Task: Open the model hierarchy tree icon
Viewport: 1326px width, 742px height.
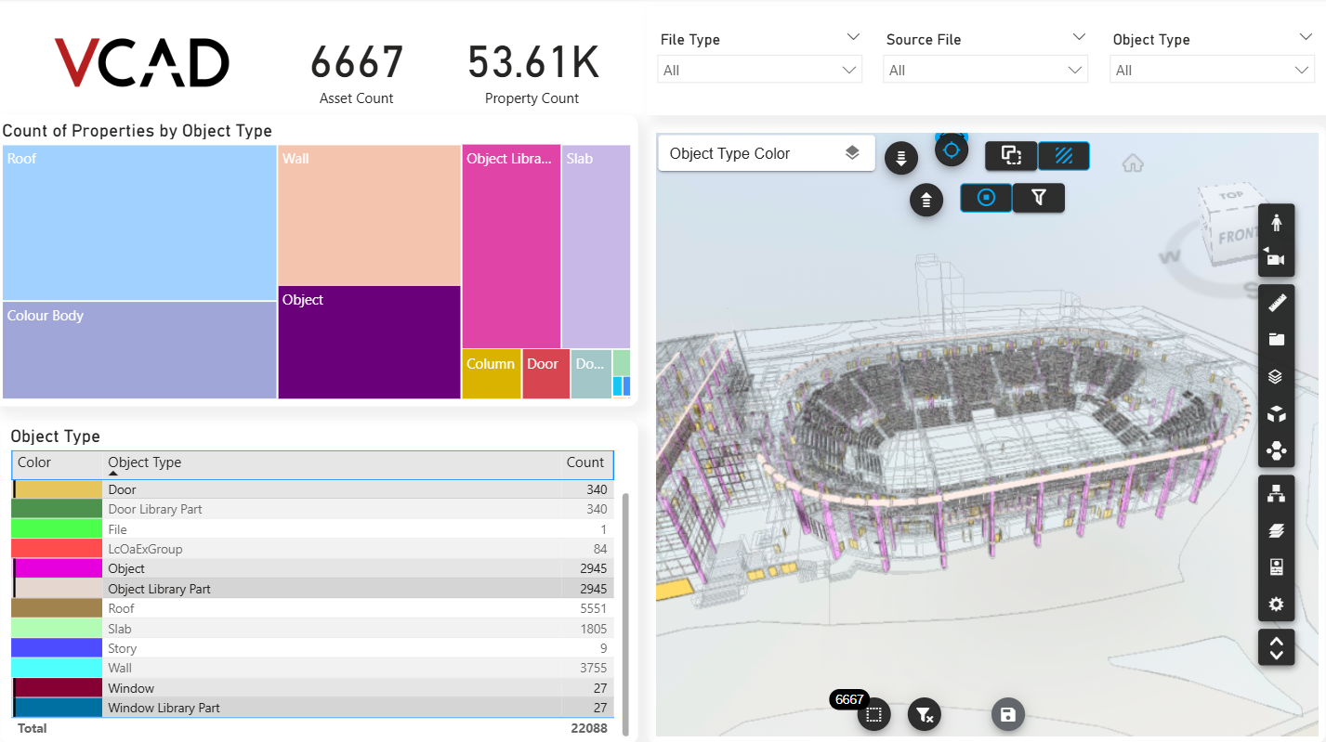Action: coord(1277,494)
